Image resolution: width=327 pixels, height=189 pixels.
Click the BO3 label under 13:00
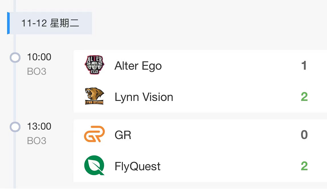[x=36, y=141]
